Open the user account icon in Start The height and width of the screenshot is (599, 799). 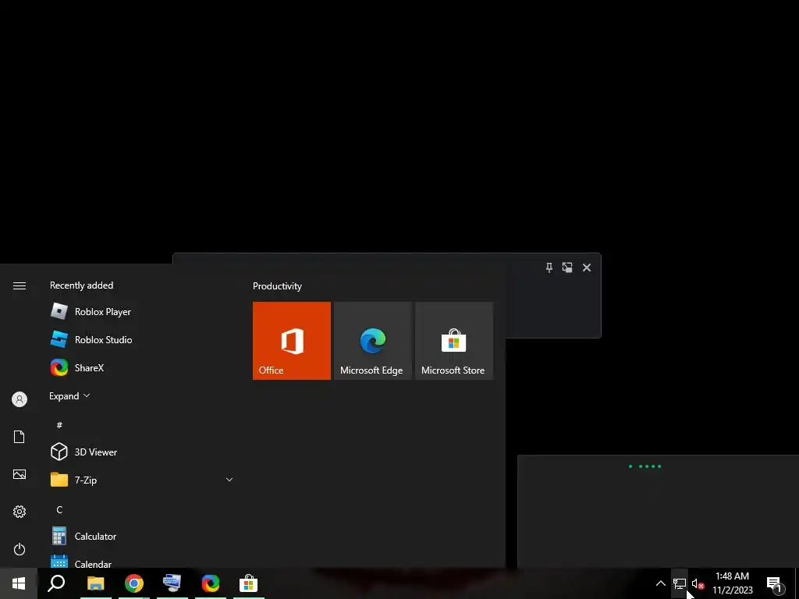[20, 399]
